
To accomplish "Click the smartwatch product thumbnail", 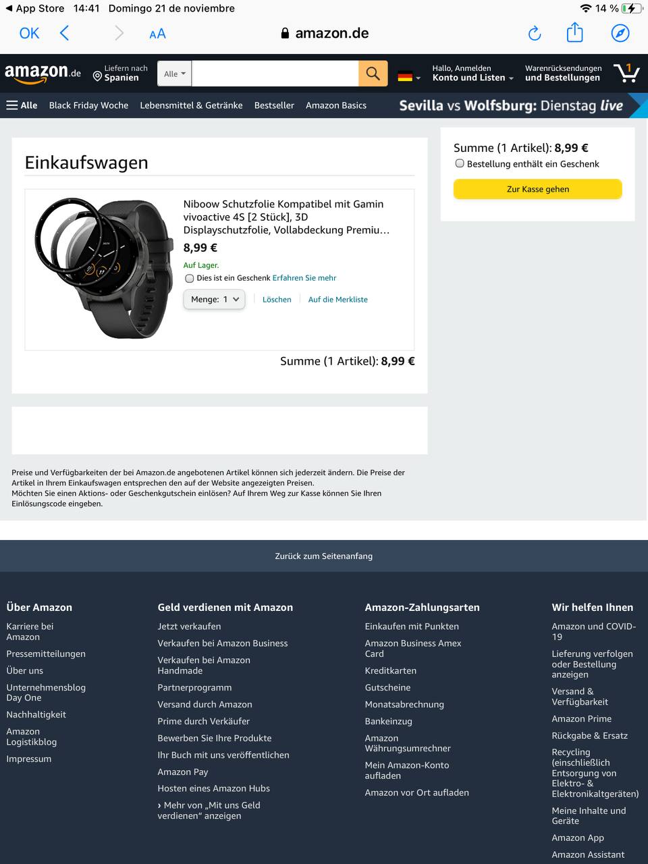I will click(102, 267).
